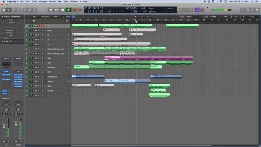261x147 pixels.
Task: Click the duplicate track button
Action: click(34, 21)
